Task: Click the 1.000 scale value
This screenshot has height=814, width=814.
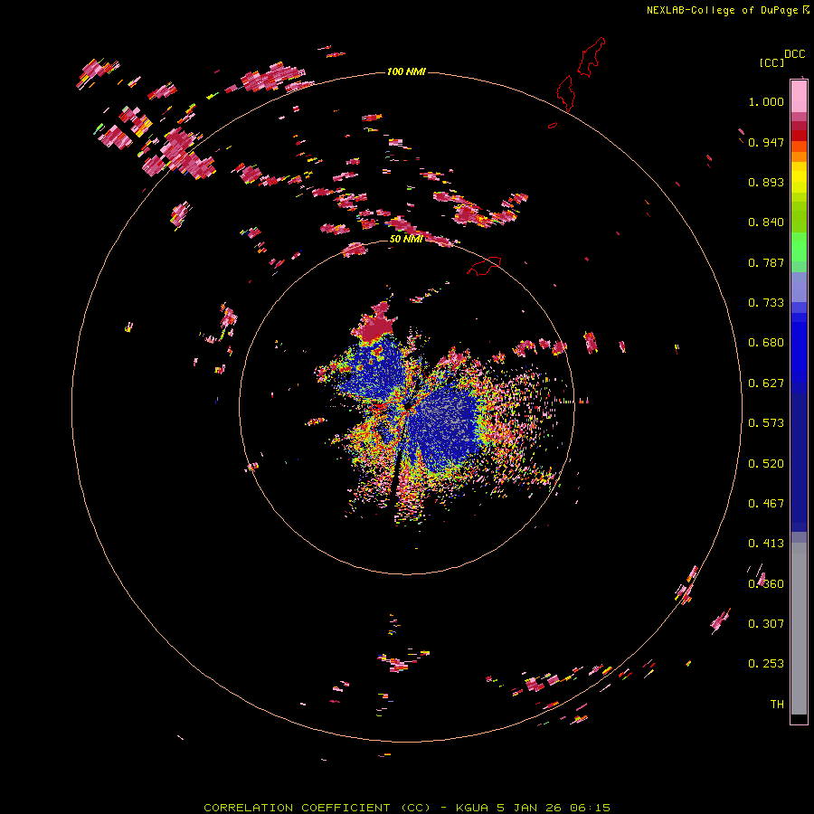Action: tap(766, 101)
